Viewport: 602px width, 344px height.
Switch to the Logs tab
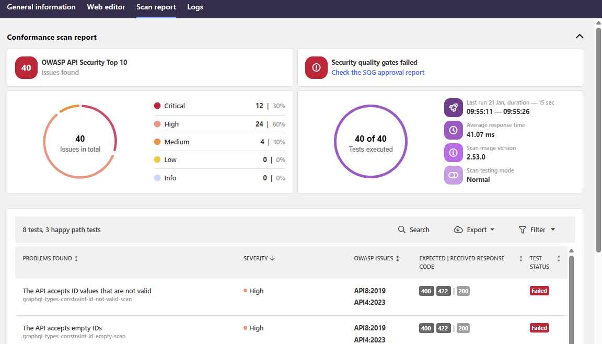pos(195,7)
